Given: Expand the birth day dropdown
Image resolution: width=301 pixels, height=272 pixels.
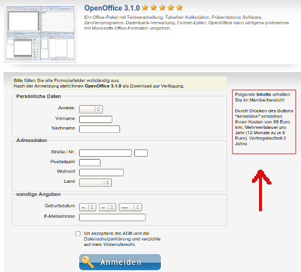Looking at the screenshot, I should tap(88, 208).
